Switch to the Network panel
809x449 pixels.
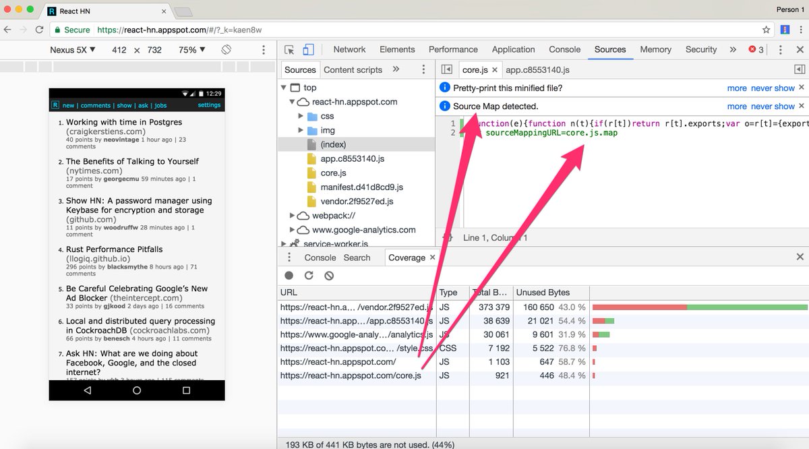pos(349,50)
